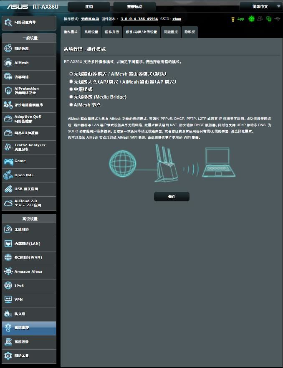Select the Repeater mode (中继模式) radio
283x368 pixels.
tap(71, 89)
